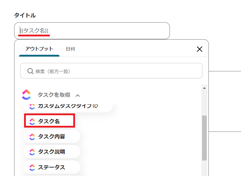Switch to the アウトプット tab

click(39, 49)
